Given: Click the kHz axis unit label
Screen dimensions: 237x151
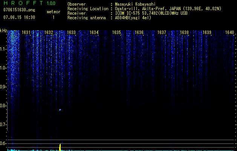Looking at the screenshot, I should click(x=3, y=31).
